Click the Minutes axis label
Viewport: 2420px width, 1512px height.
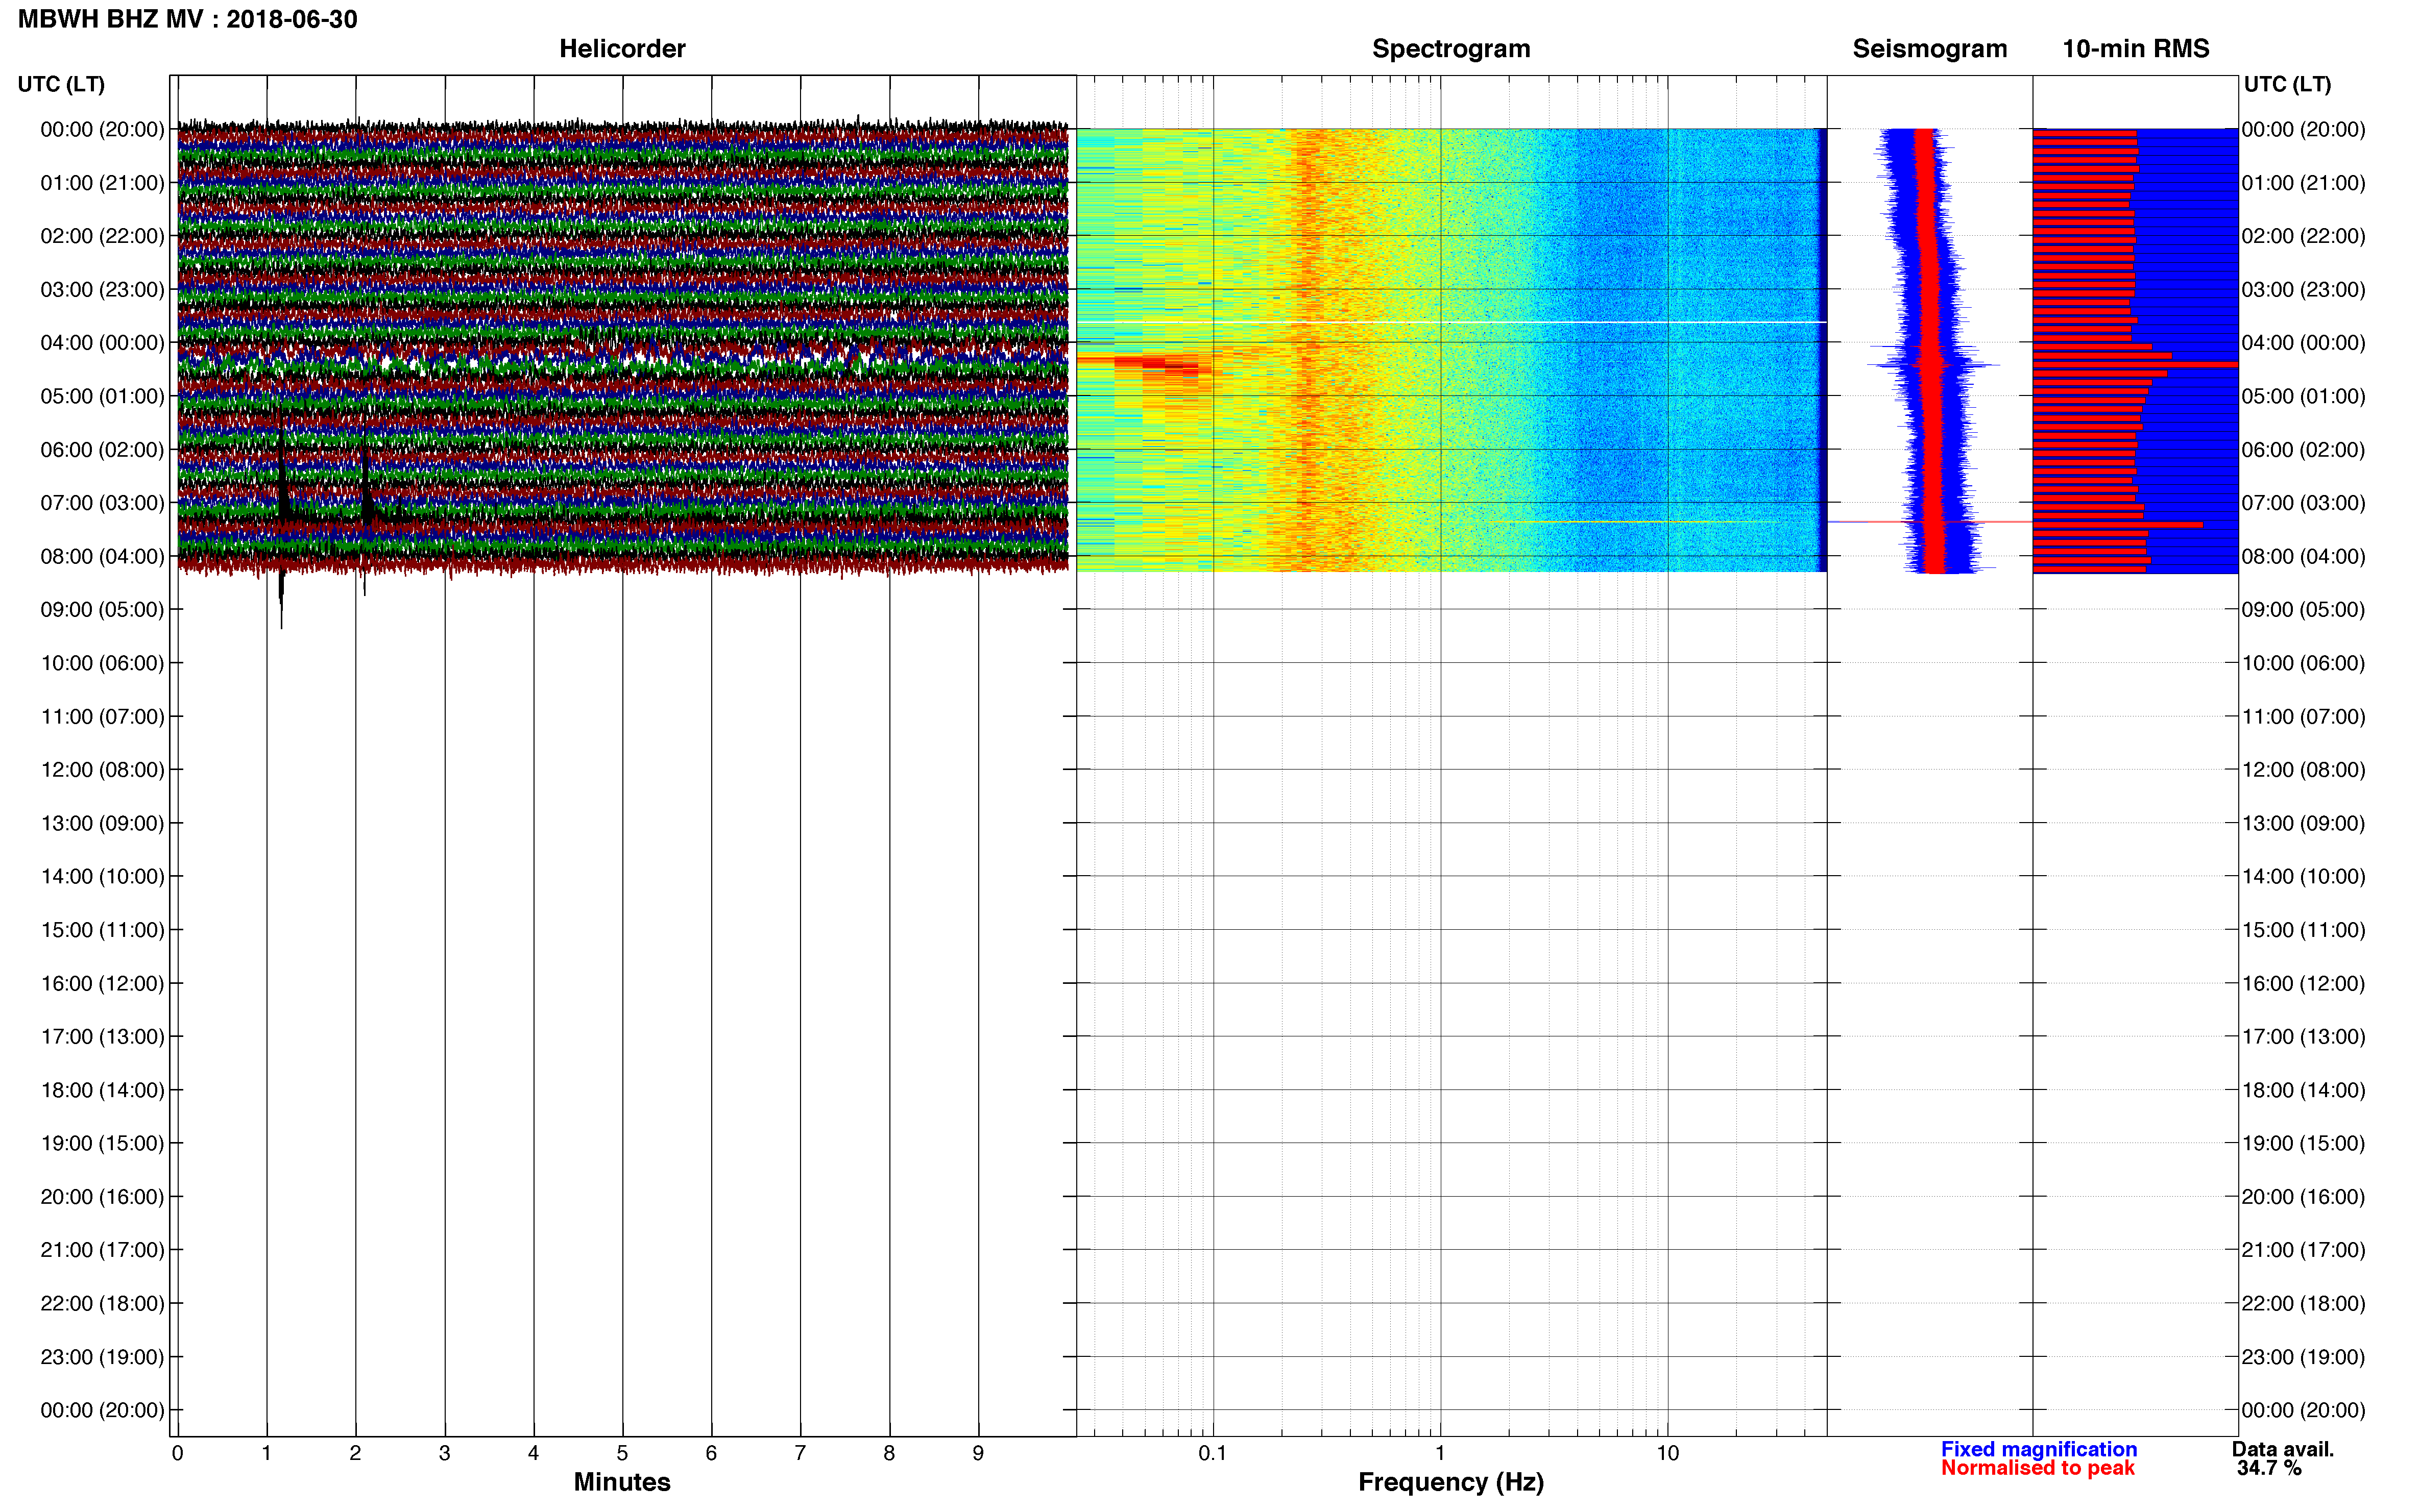(x=622, y=1482)
